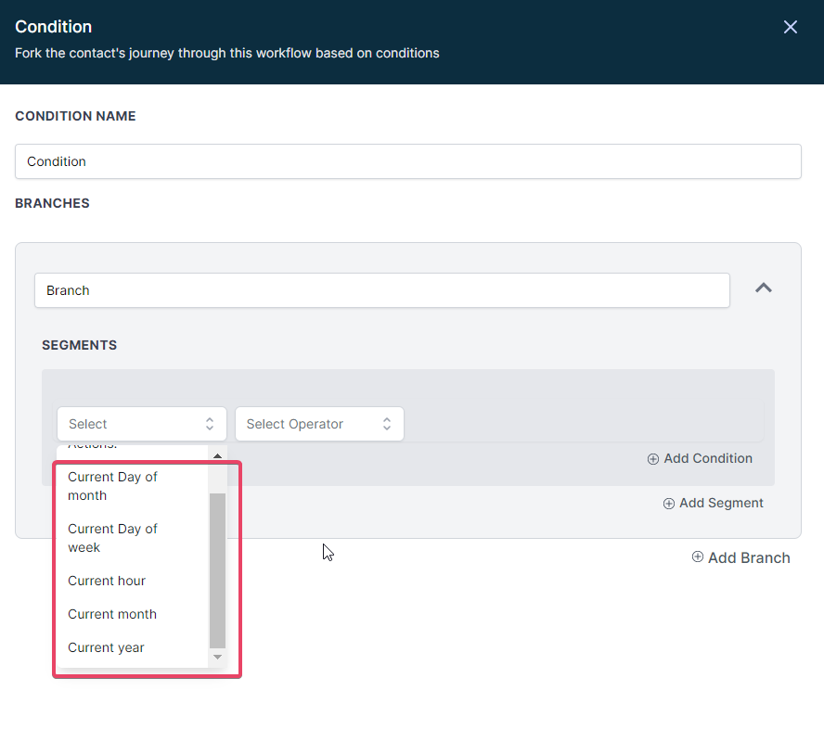
Task: Click the Condition Name text field
Action: click(407, 161)
